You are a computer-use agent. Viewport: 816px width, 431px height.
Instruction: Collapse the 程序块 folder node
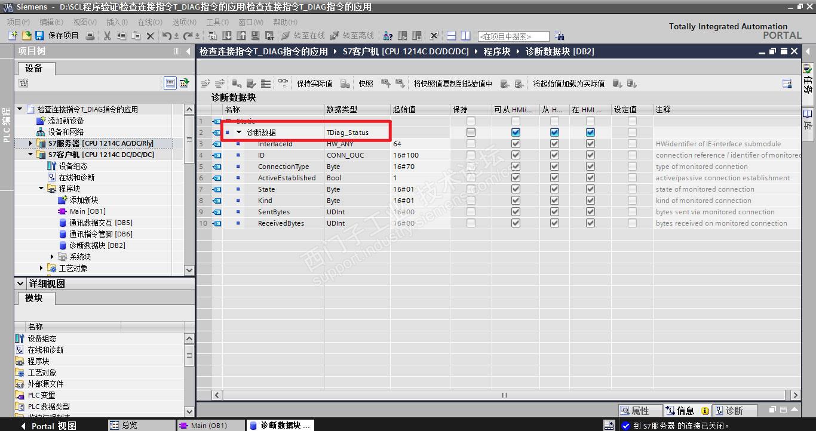point(41,189)
